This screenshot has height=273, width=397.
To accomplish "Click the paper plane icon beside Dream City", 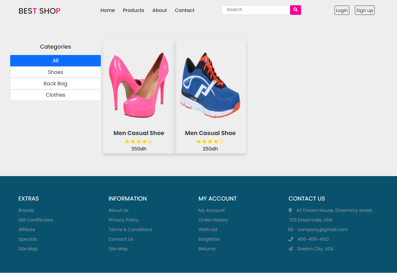I will click(291, 249).
